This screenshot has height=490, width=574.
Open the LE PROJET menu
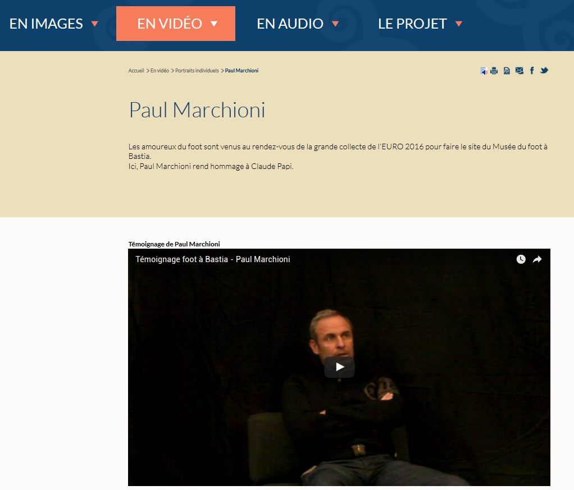pos(412,24)
